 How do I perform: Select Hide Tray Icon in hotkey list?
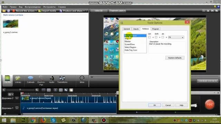(135, 50)
